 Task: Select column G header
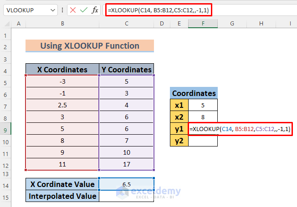tap(232, 24)
